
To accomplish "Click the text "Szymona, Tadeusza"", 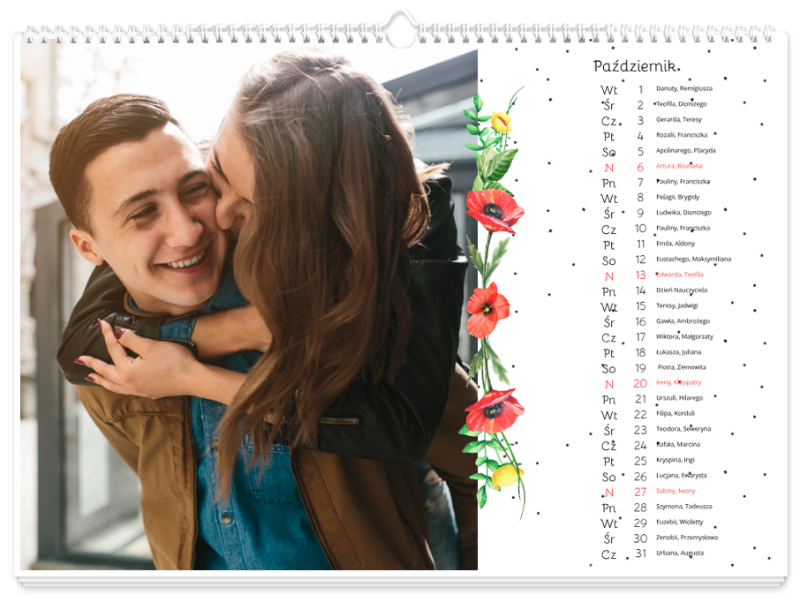I will pos(683,507).
